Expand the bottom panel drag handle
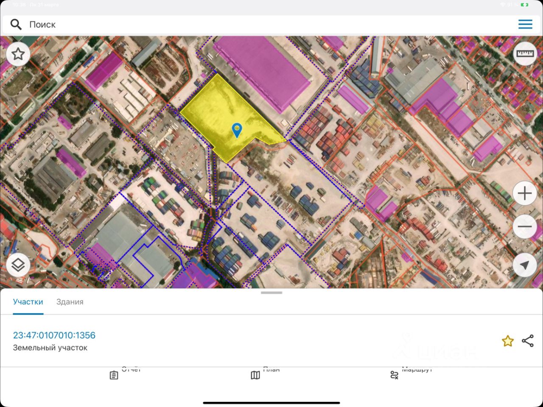The height and width of the screenshot is (407, 543). pyautogui.click(x=271, y=293)
